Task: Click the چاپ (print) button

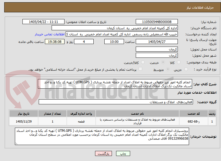Action: click(x=123, y=154)
